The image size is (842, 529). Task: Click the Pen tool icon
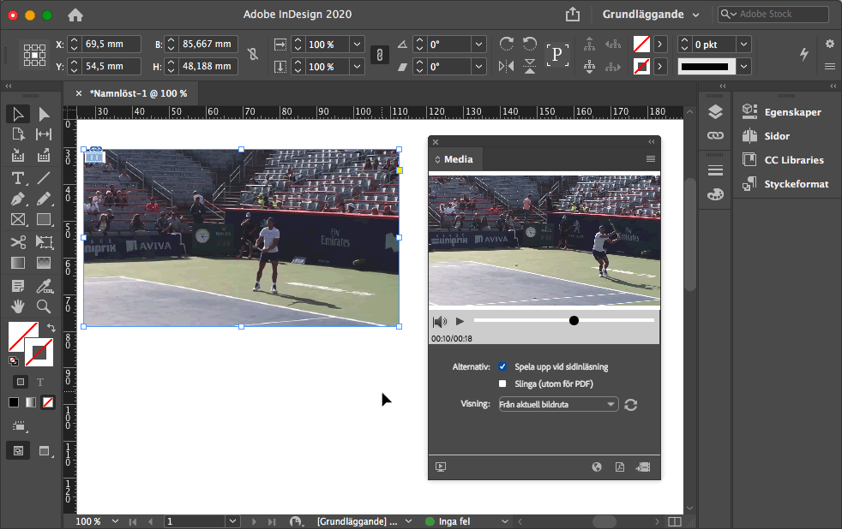coord(18,199)
